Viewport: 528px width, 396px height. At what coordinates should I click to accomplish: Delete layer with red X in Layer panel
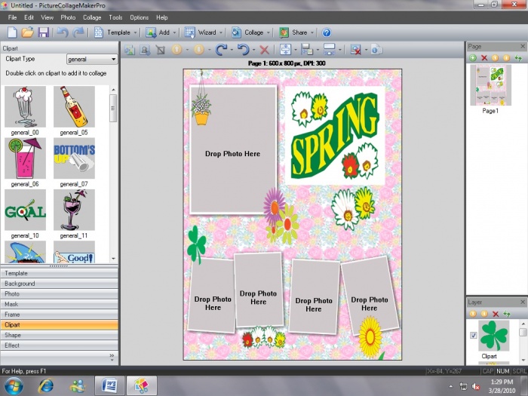496,314
